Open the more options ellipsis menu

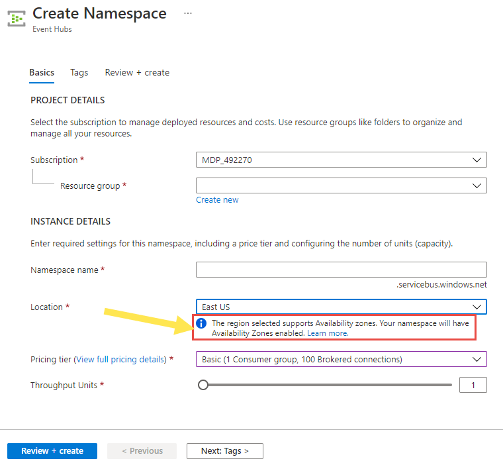coord(188,13)
